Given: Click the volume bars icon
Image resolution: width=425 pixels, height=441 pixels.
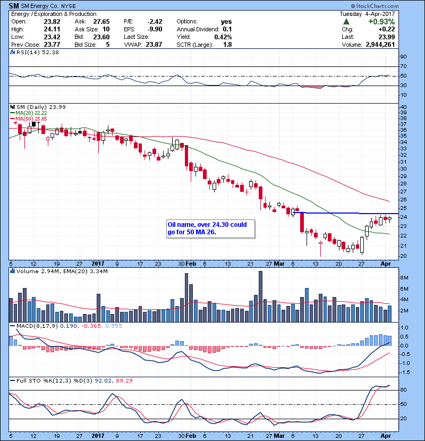Looking at the screenshot, I should pyautogui.click(x=13, y=271).
